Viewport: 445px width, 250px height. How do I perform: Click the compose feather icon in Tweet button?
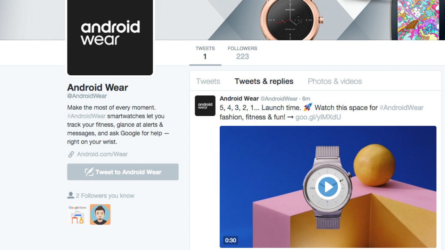89,172
